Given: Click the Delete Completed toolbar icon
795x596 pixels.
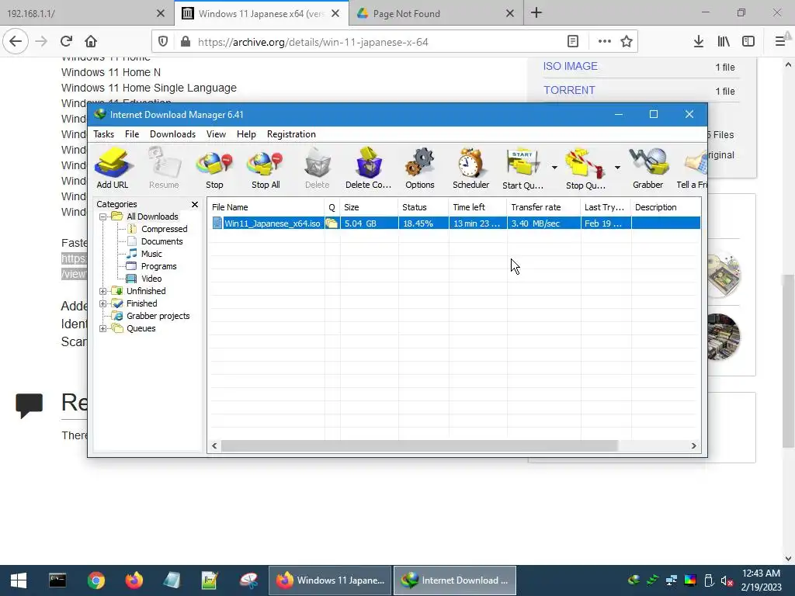Looking at the screenshot, I should (x=369, y=168).
